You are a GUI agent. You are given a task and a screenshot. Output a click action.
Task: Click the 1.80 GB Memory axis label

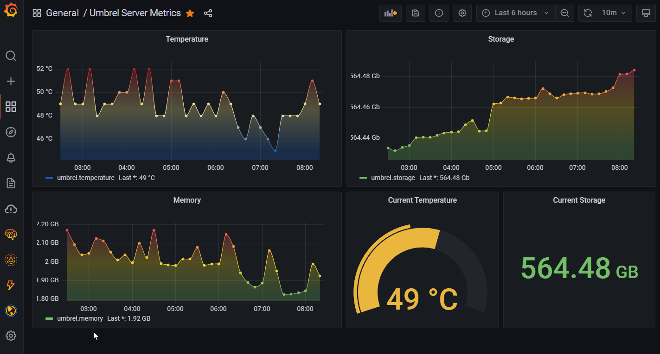click(x=48, y=298)
